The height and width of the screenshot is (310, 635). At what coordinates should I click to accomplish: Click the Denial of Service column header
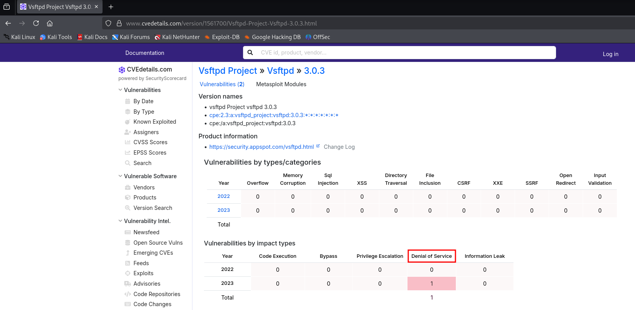coord(431,256)
